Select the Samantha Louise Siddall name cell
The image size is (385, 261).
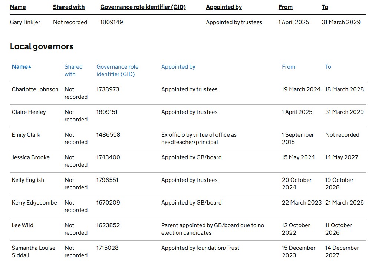pos(33,251)
